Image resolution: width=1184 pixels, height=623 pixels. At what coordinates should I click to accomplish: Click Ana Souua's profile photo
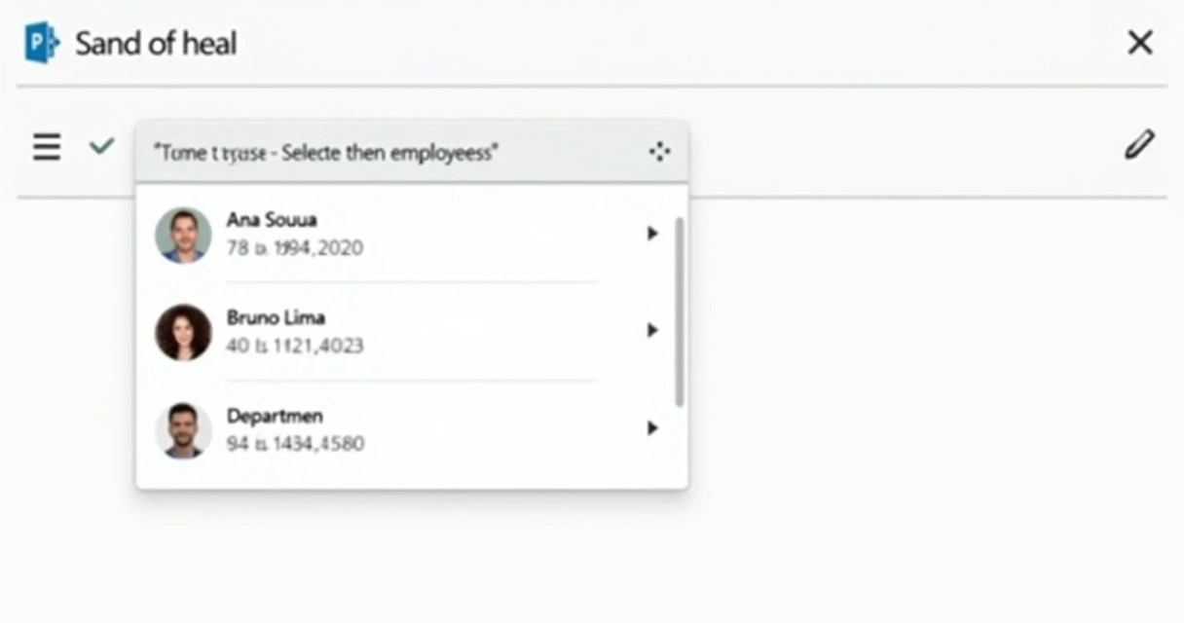(x=183, y=235)
